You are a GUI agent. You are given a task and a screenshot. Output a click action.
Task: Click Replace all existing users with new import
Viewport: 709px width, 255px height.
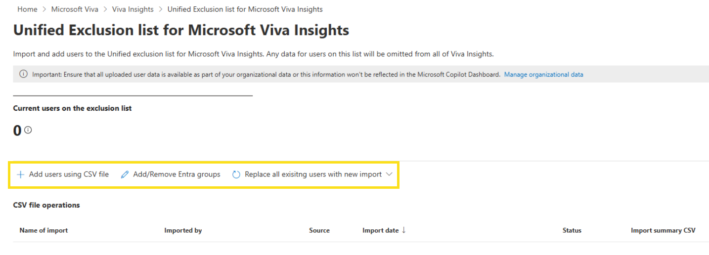click(x=313, y=174)
